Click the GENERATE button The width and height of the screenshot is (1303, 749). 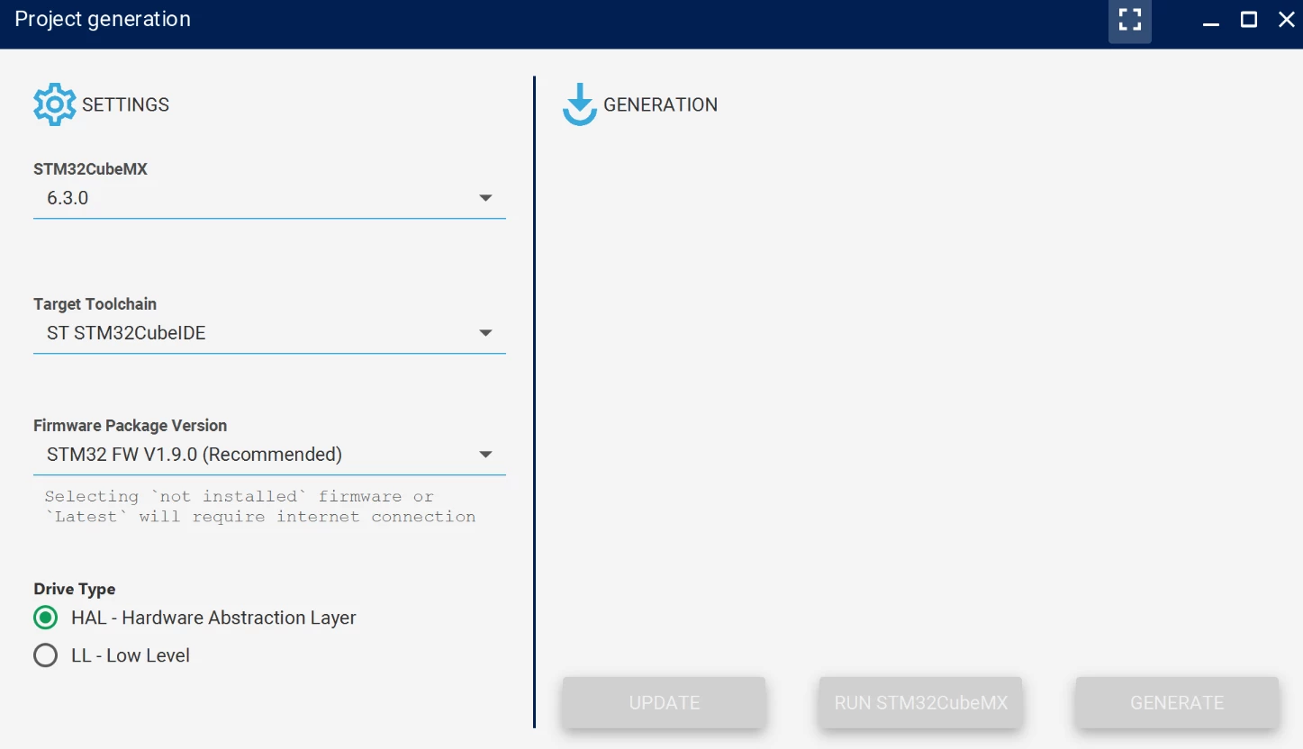click(x=1177, y=703)
